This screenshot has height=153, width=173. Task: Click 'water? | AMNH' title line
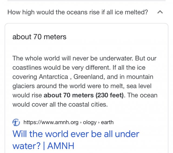pyautogui.click(x=43, y=146)
